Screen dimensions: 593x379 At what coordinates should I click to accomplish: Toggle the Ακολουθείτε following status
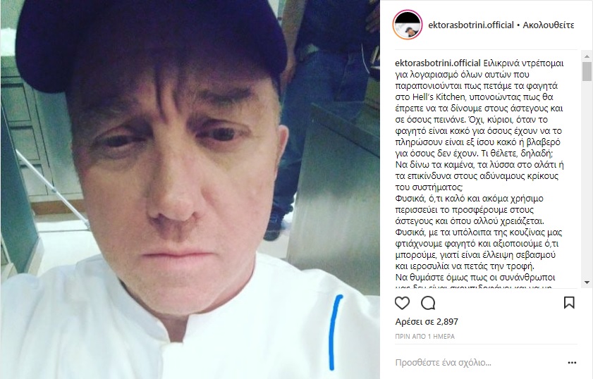[549, 25]
